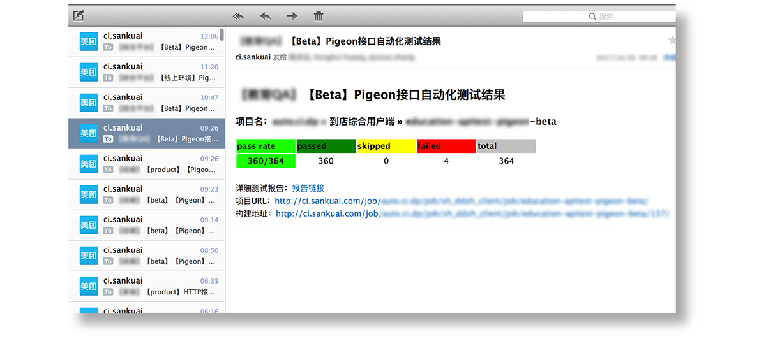Click the green pass rate header cell
The width and height of the screenshot is (766, 339).
[x=266, y=146]
